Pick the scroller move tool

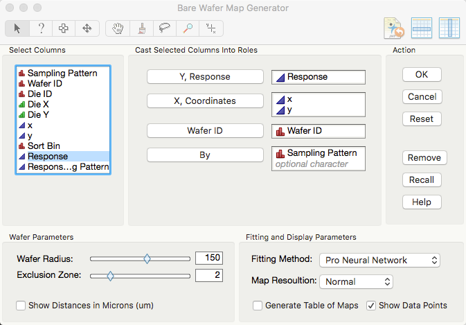(x=87, y=28)
